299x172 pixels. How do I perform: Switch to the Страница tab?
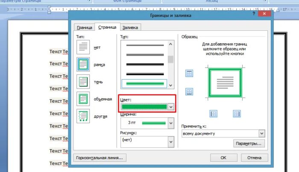tap(107, 27)
